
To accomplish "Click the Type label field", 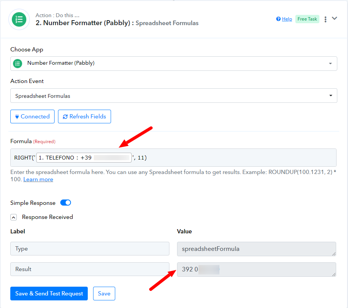I will coord(90,249).
